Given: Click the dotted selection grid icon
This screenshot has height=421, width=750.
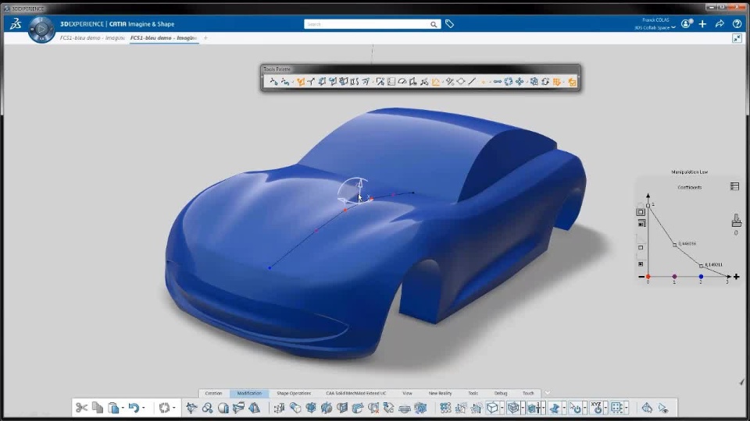Looking at the screenshot, I should [x=616, y=408].
